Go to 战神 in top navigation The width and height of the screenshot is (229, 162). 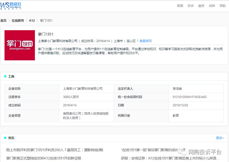point(212,6)
